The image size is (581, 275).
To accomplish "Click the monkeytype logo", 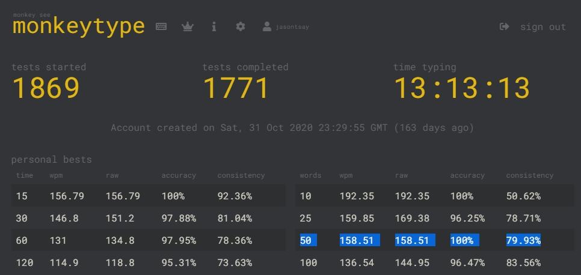I will coord(79,26).
